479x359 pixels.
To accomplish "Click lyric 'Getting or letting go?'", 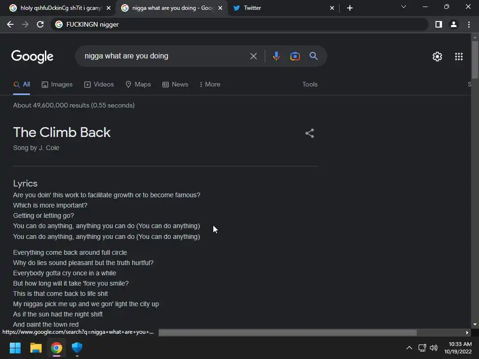I will (44, 215).
